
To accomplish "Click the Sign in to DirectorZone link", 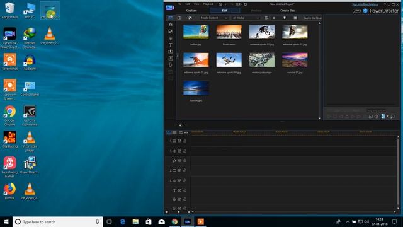I will point(365,4).
